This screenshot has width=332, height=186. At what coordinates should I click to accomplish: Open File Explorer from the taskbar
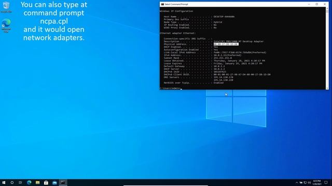(38, 182)
